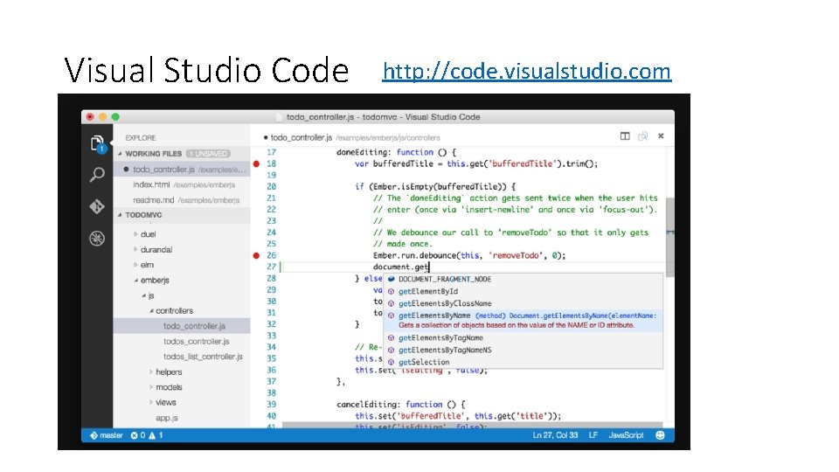This screenshot has width=839, height=472.
Task: Click the editor vertical scrollbar
Action: (x=670, y=237)
